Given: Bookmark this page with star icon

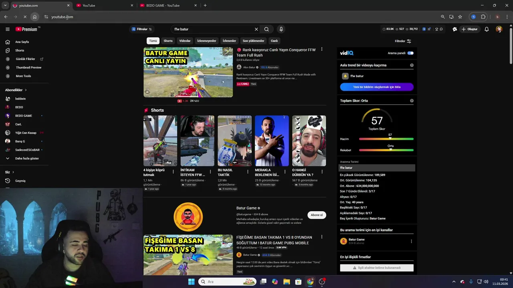Looking at the screenshot, I should pyautogui.click(x=460, y=17).
